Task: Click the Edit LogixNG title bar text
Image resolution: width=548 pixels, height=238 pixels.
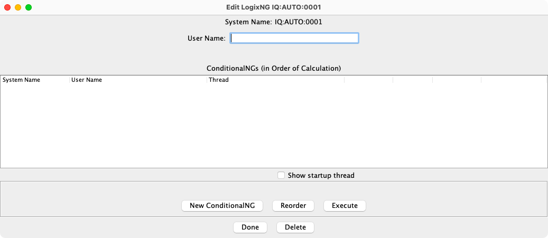Action: point(274,7)
